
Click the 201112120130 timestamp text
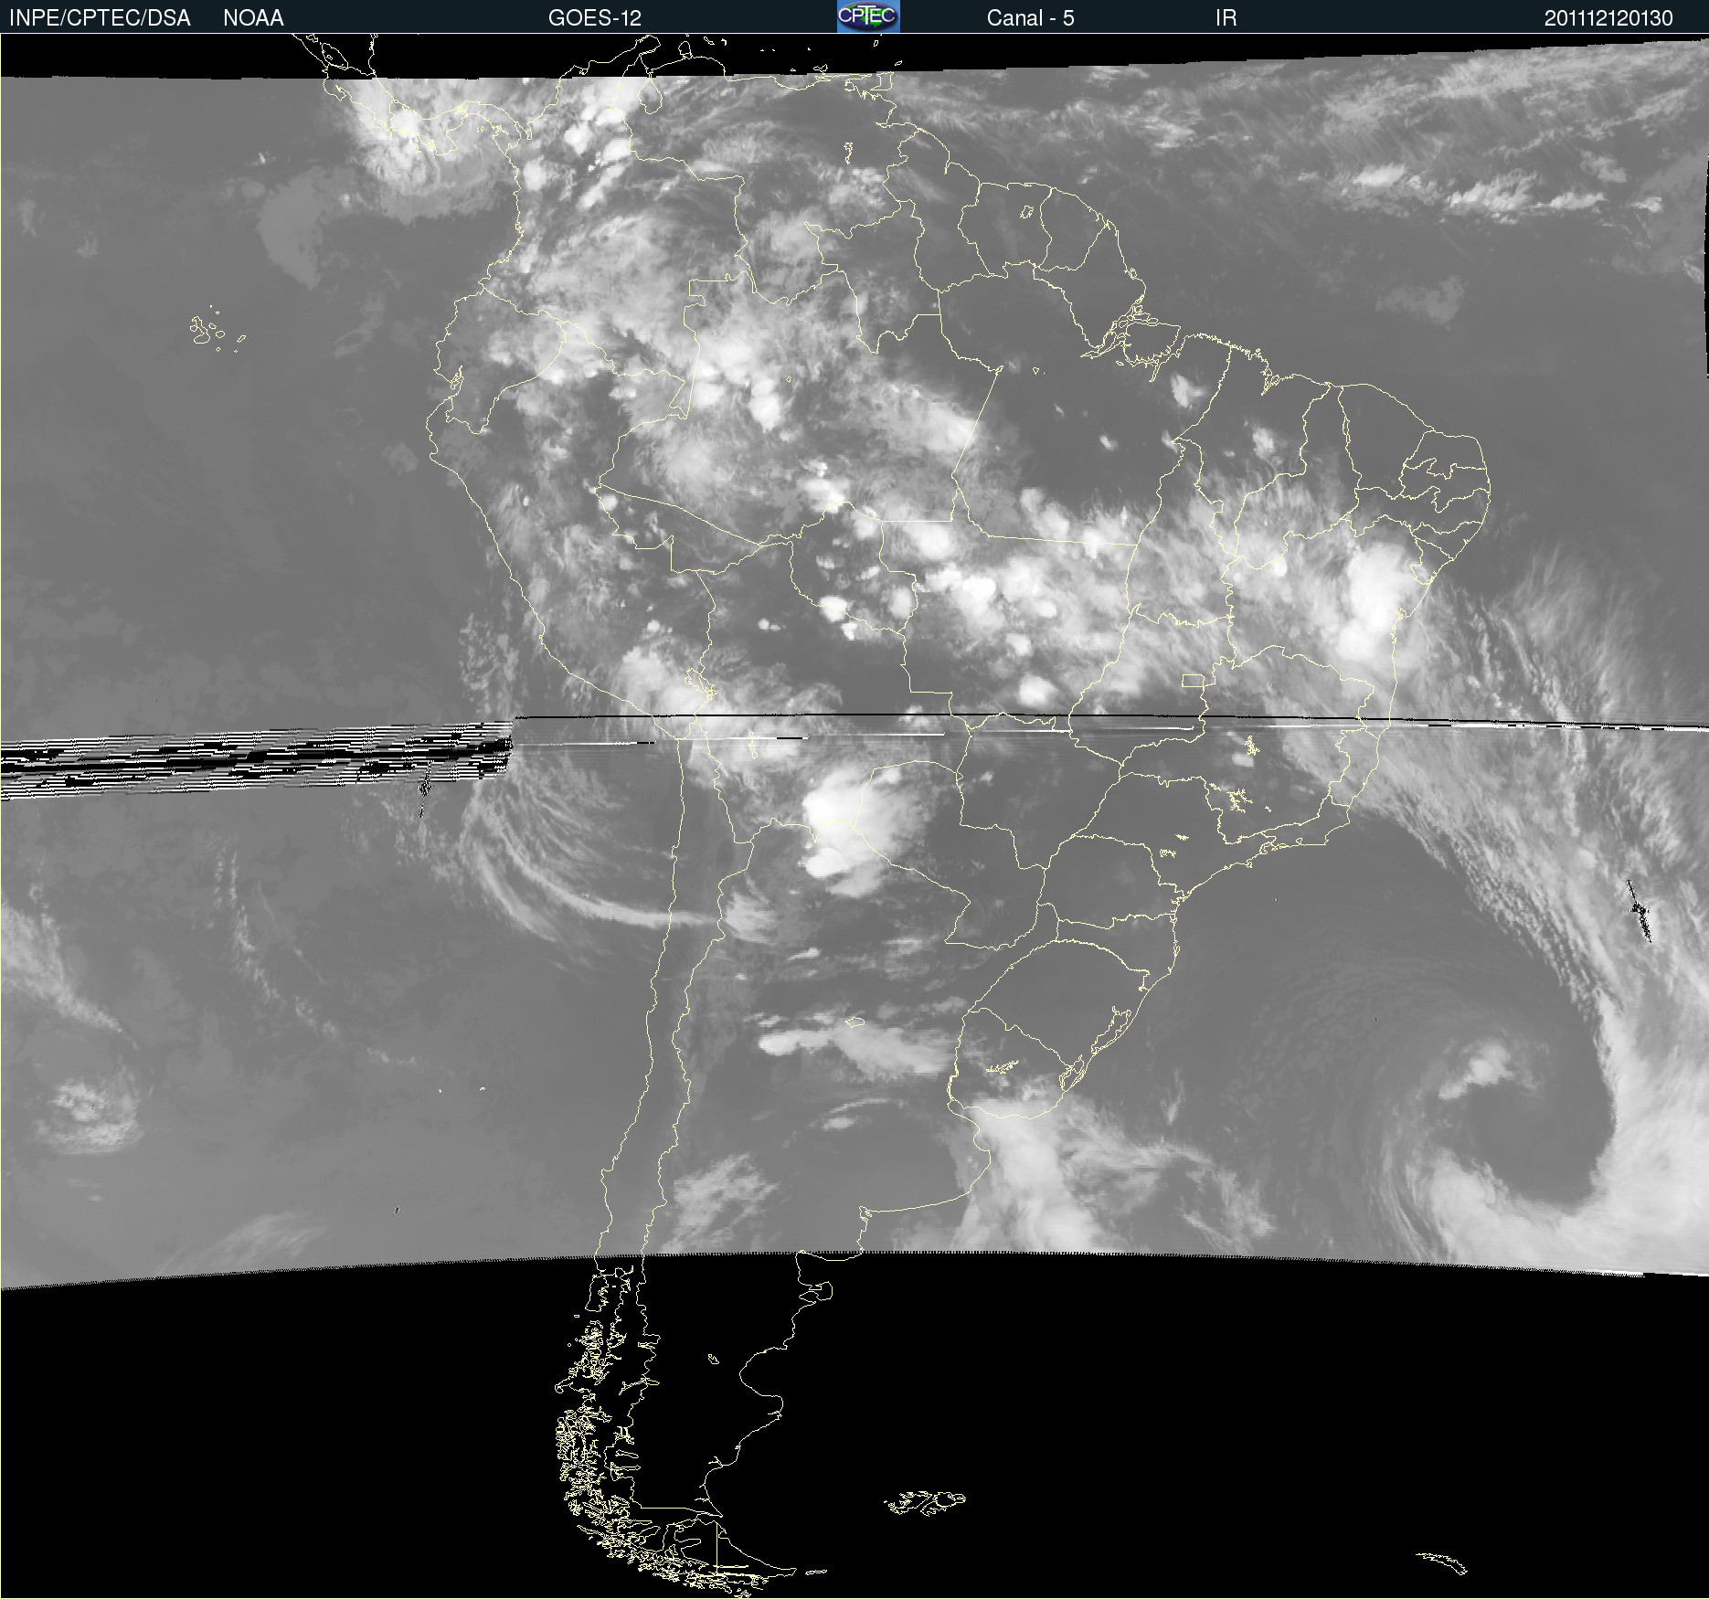1608,18
